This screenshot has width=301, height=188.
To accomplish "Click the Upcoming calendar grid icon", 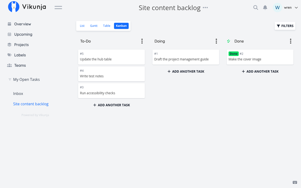I will coord(9,34).
